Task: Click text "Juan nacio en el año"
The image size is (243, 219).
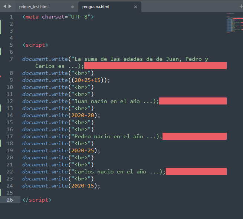Action: [107, 101]
